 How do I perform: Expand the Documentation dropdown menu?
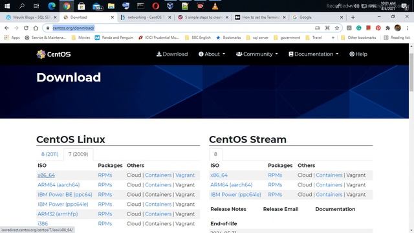[313, 54]
